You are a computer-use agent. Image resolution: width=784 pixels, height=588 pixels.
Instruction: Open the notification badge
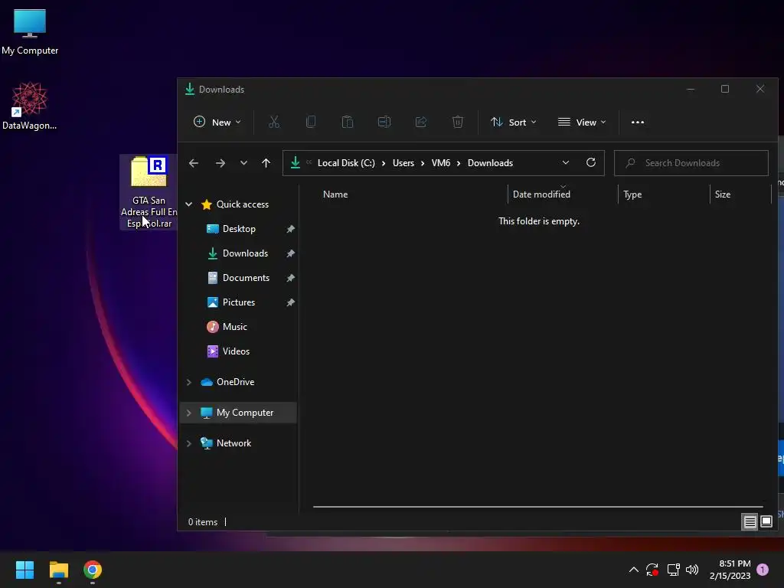pos(763,570)
